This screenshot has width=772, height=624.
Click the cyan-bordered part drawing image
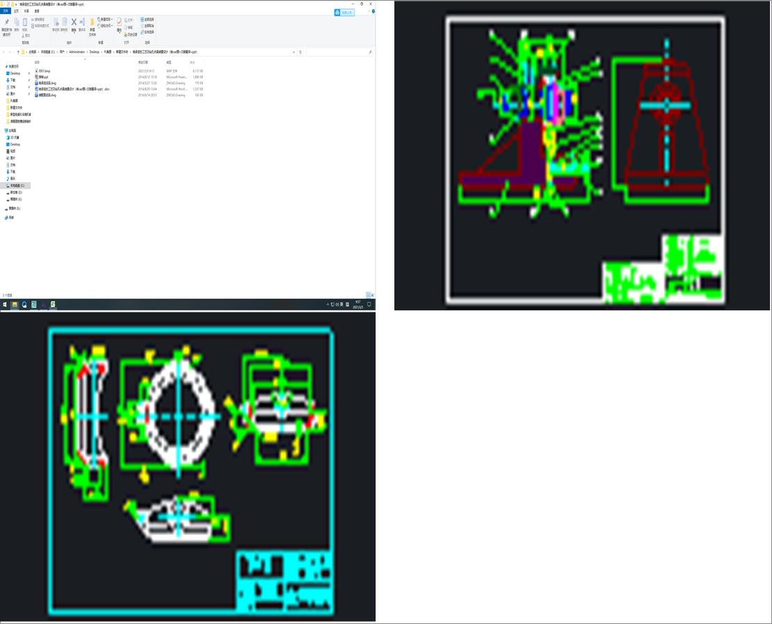click(188, 467)
